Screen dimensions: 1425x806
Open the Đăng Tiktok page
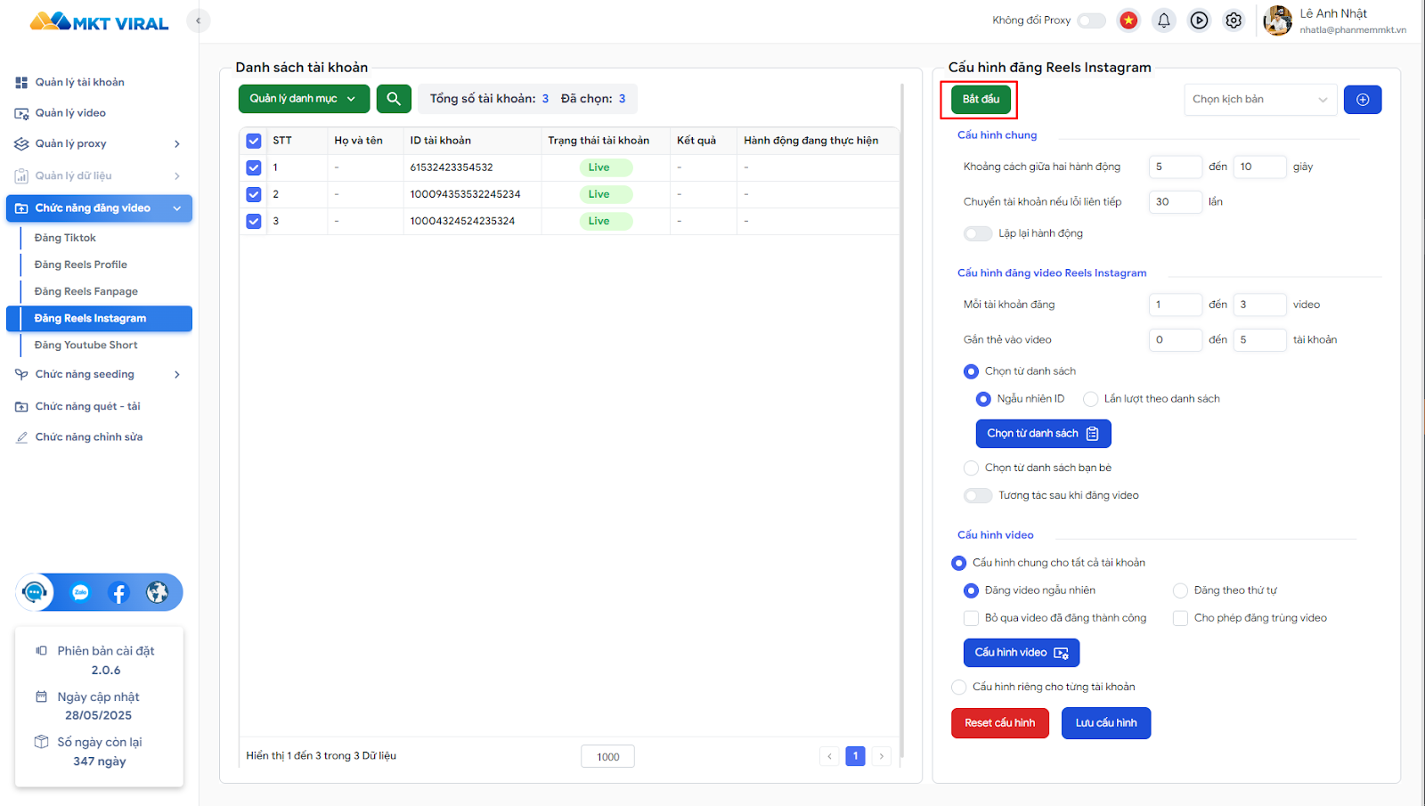point(65,238)
